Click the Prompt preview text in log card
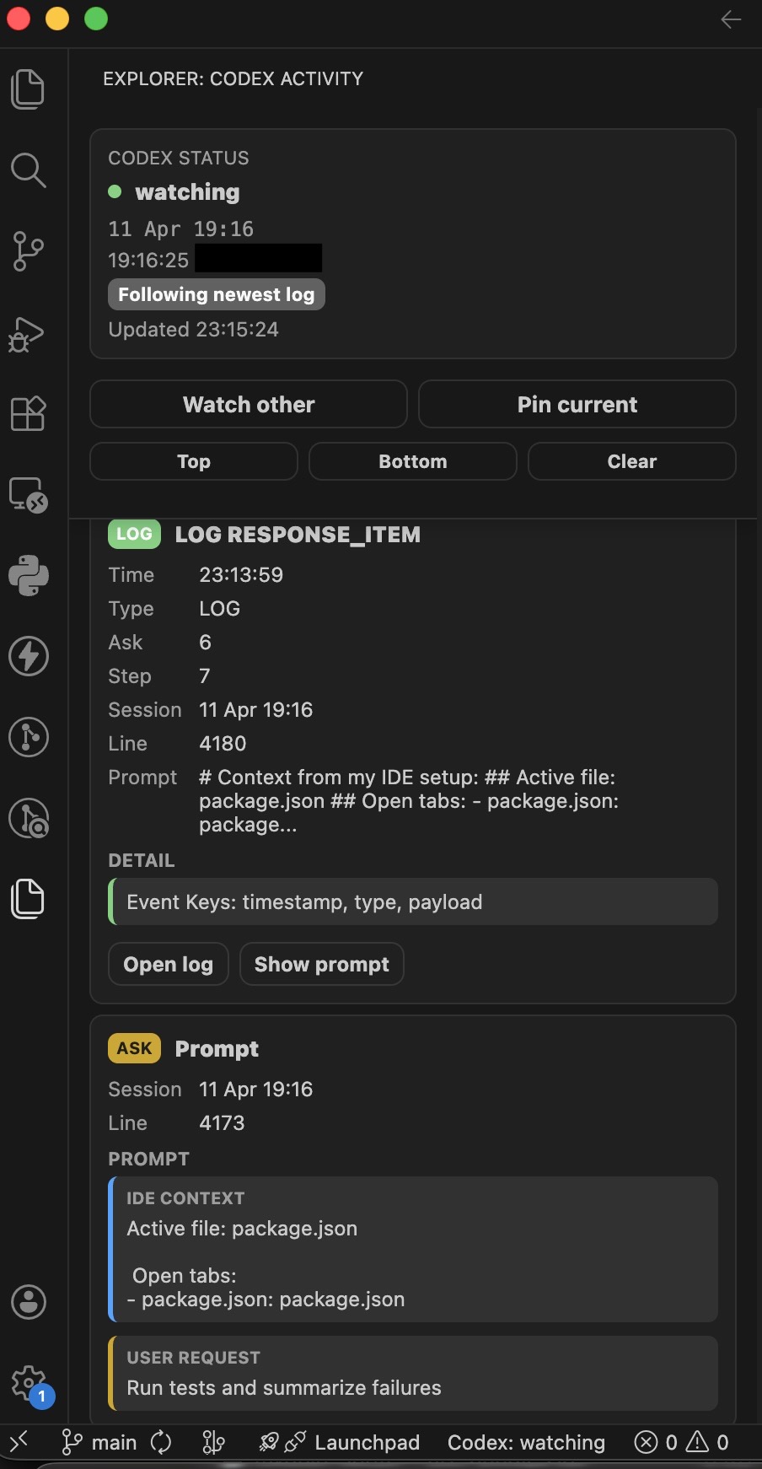 coord(409,801)
